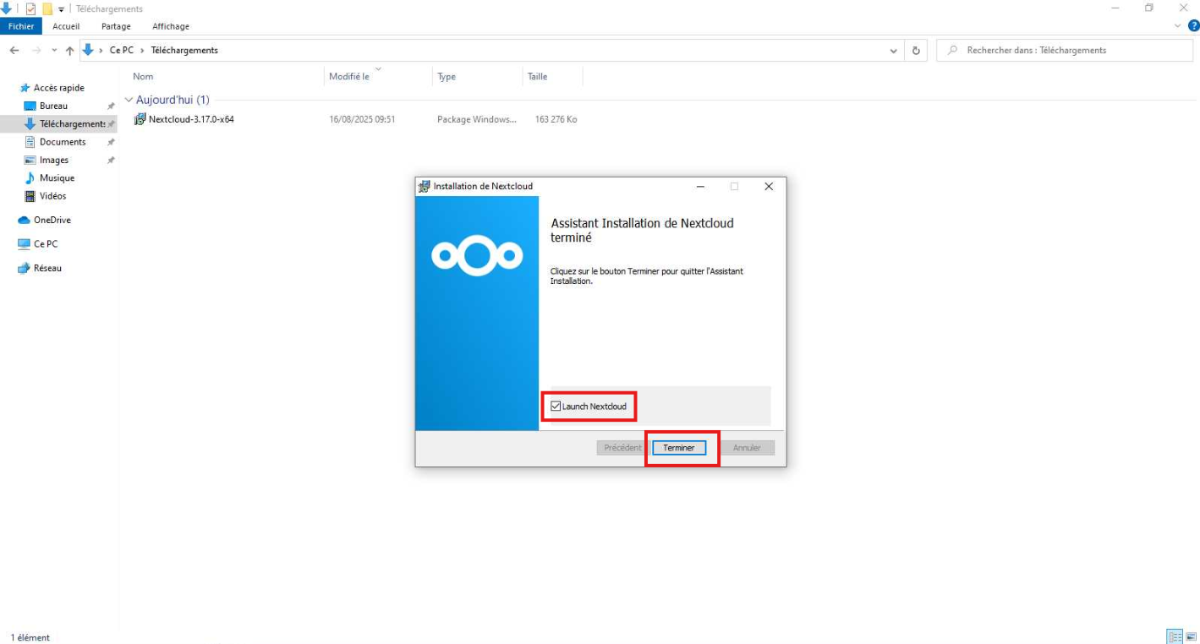The height and width of the screenshot is (644, 1200).
Task: Expand the chevron before Ce PC in address bar
Action: click(101, 51)
